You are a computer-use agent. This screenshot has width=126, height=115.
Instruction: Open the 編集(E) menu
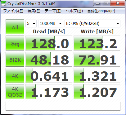pos(34,11)
